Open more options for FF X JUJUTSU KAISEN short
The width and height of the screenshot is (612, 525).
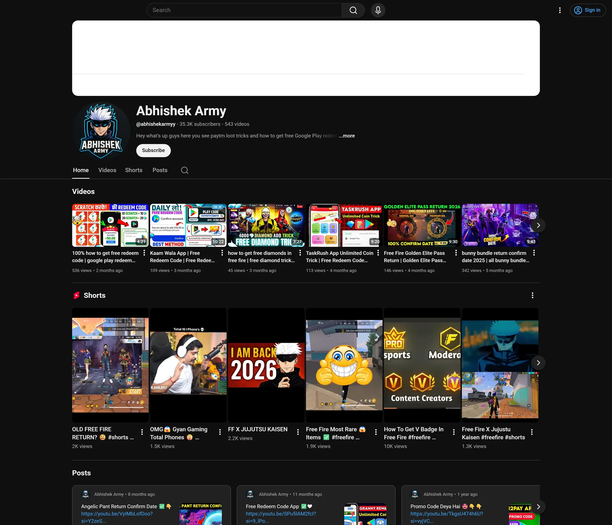click(x=298, y=432)
